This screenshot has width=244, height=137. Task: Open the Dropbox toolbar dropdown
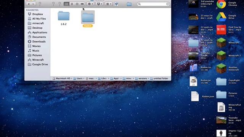tap(100, 4)
